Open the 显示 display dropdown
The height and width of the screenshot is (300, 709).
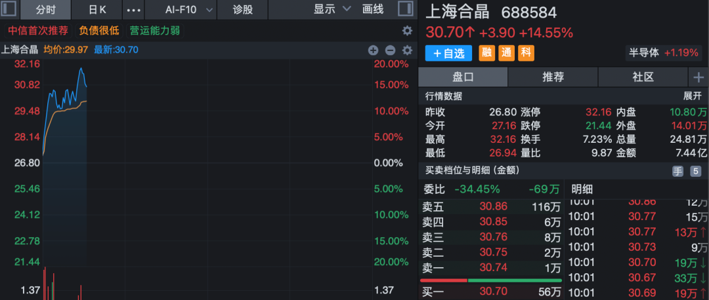[x=332, y=9]
